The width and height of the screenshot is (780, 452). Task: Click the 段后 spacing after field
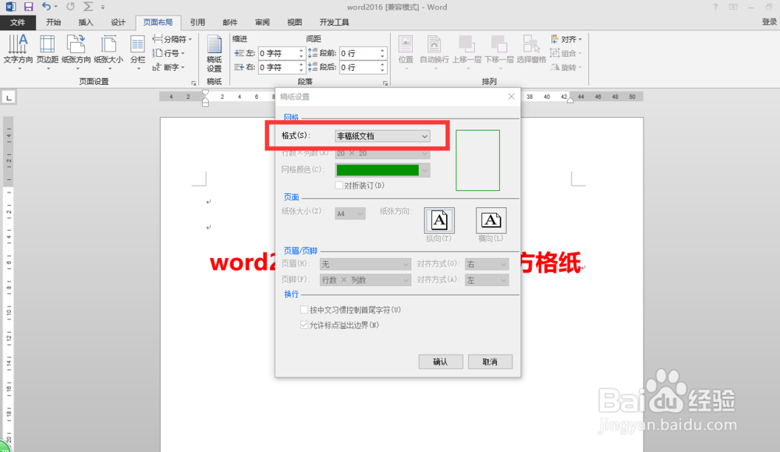359,67
